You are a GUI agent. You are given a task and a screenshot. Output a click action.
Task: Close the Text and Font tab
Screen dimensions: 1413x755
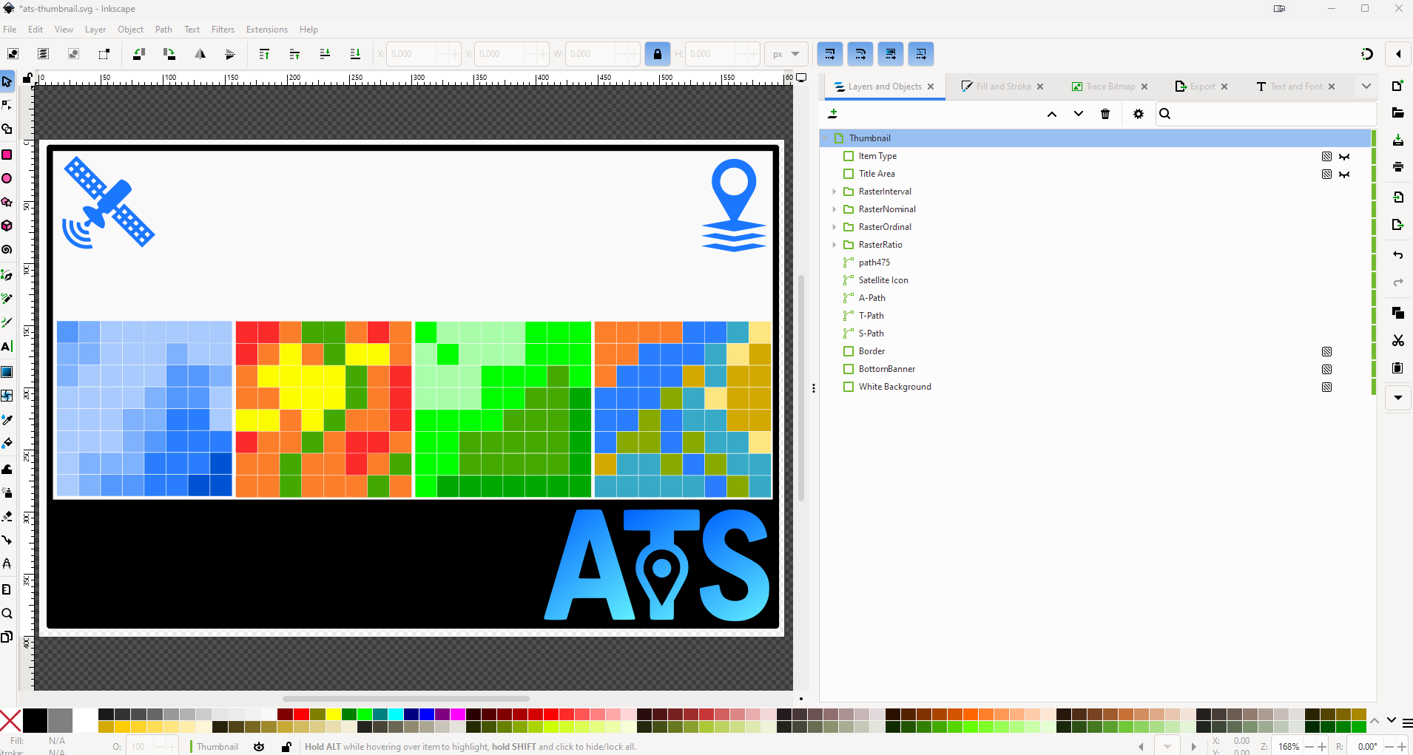coord(1332,87)
